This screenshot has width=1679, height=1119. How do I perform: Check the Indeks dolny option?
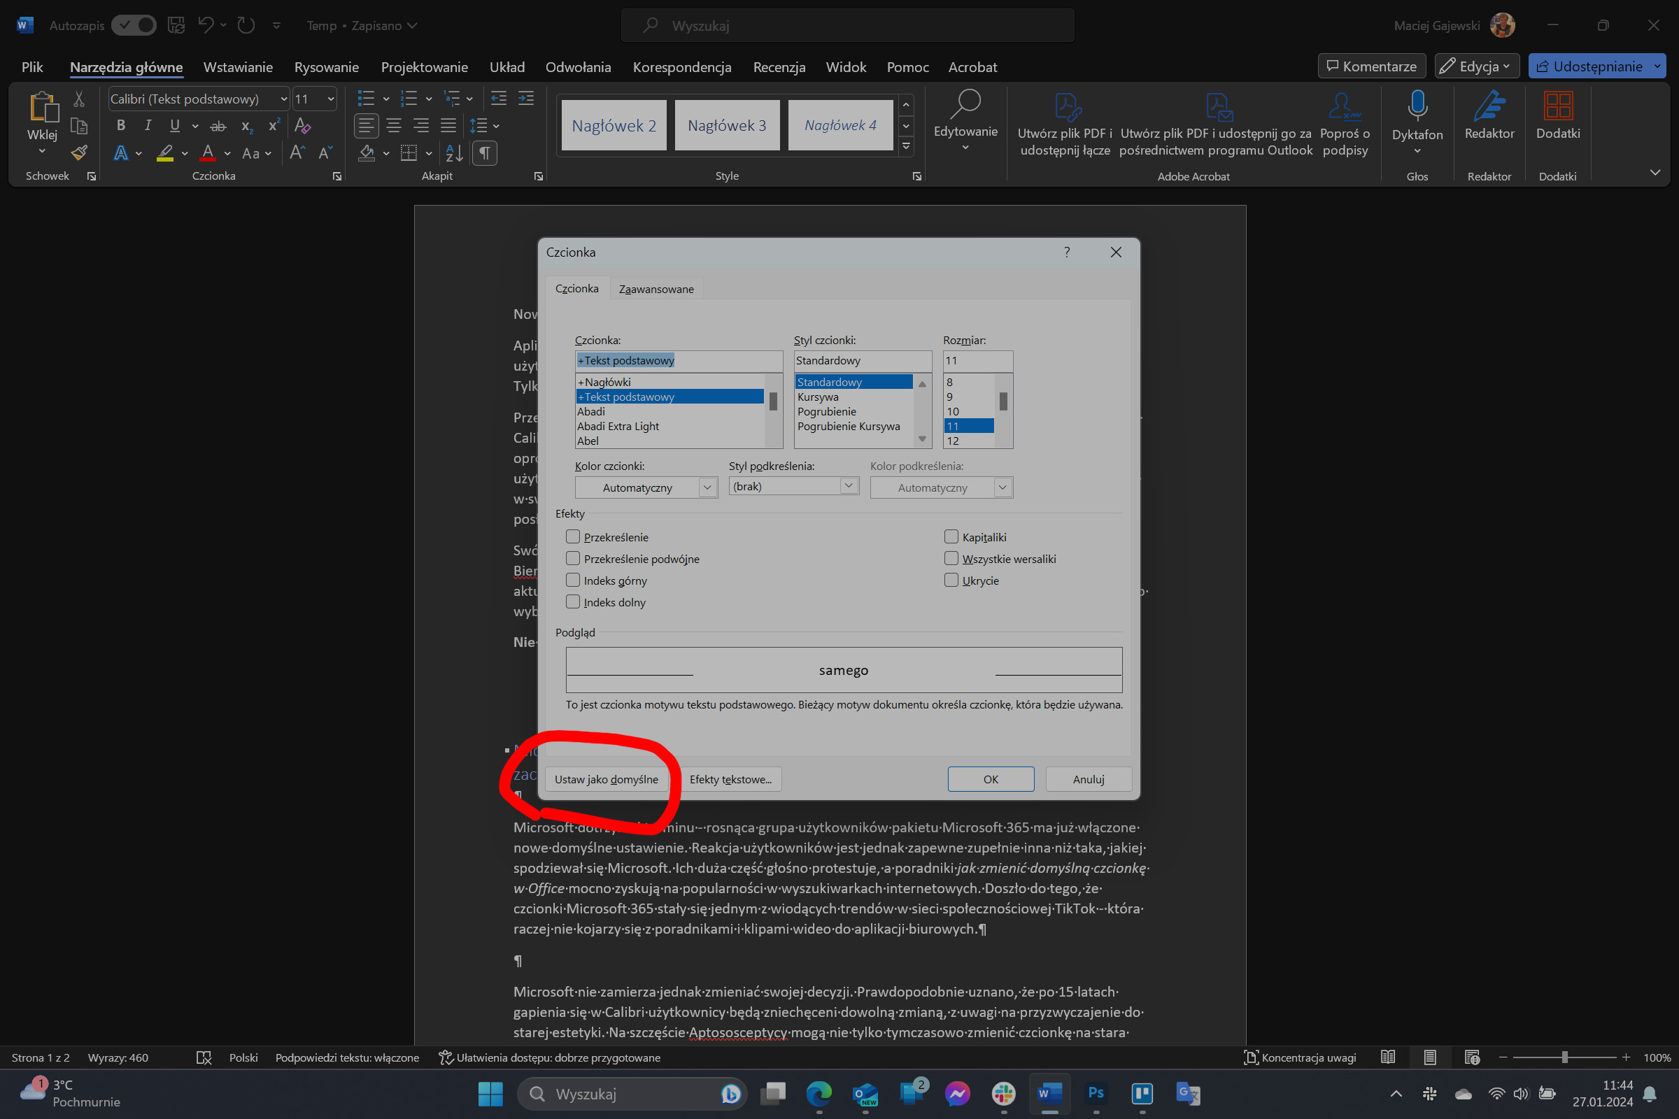coord(572,601)
